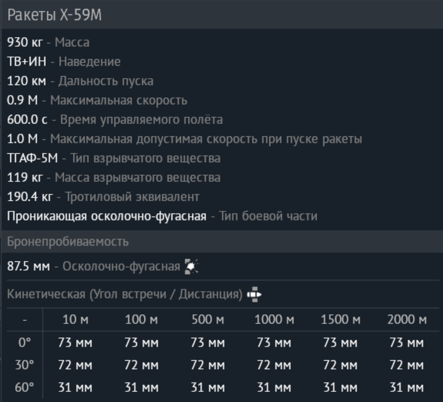This screenshot has height=402, width=443.
Task: Click the 930 кг Масса line
Action: 48,42
